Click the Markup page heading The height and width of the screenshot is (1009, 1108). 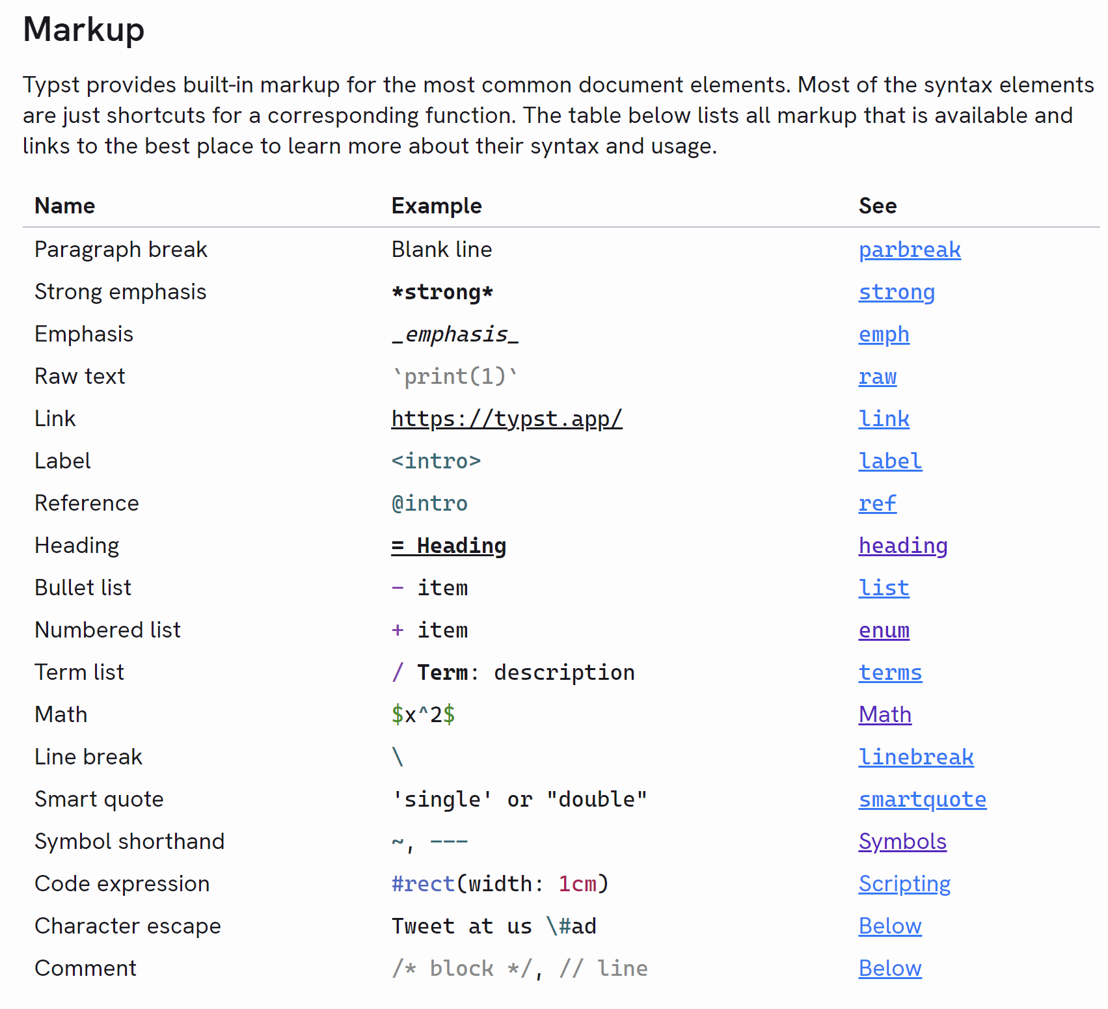83,30
